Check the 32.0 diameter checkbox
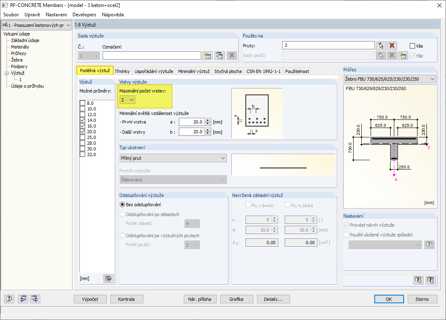446x320 pixels. click(x=83, y=154)
